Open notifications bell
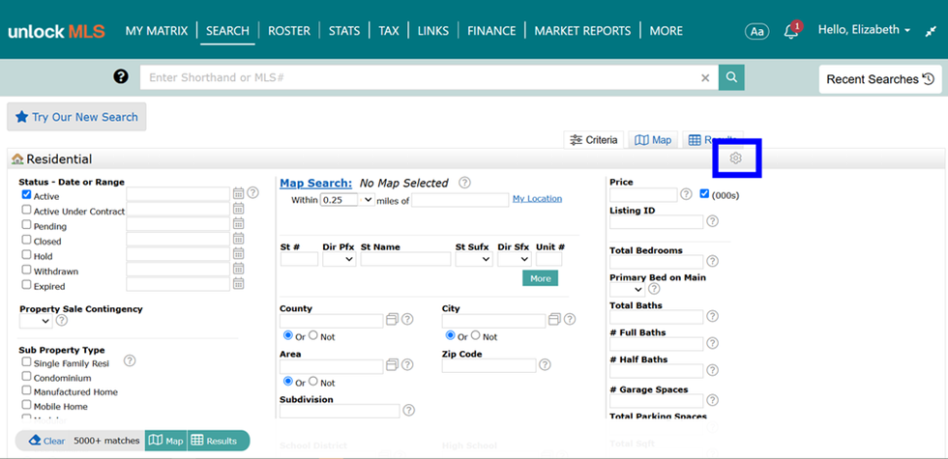948x459 pixels. (x=791, y=31)
